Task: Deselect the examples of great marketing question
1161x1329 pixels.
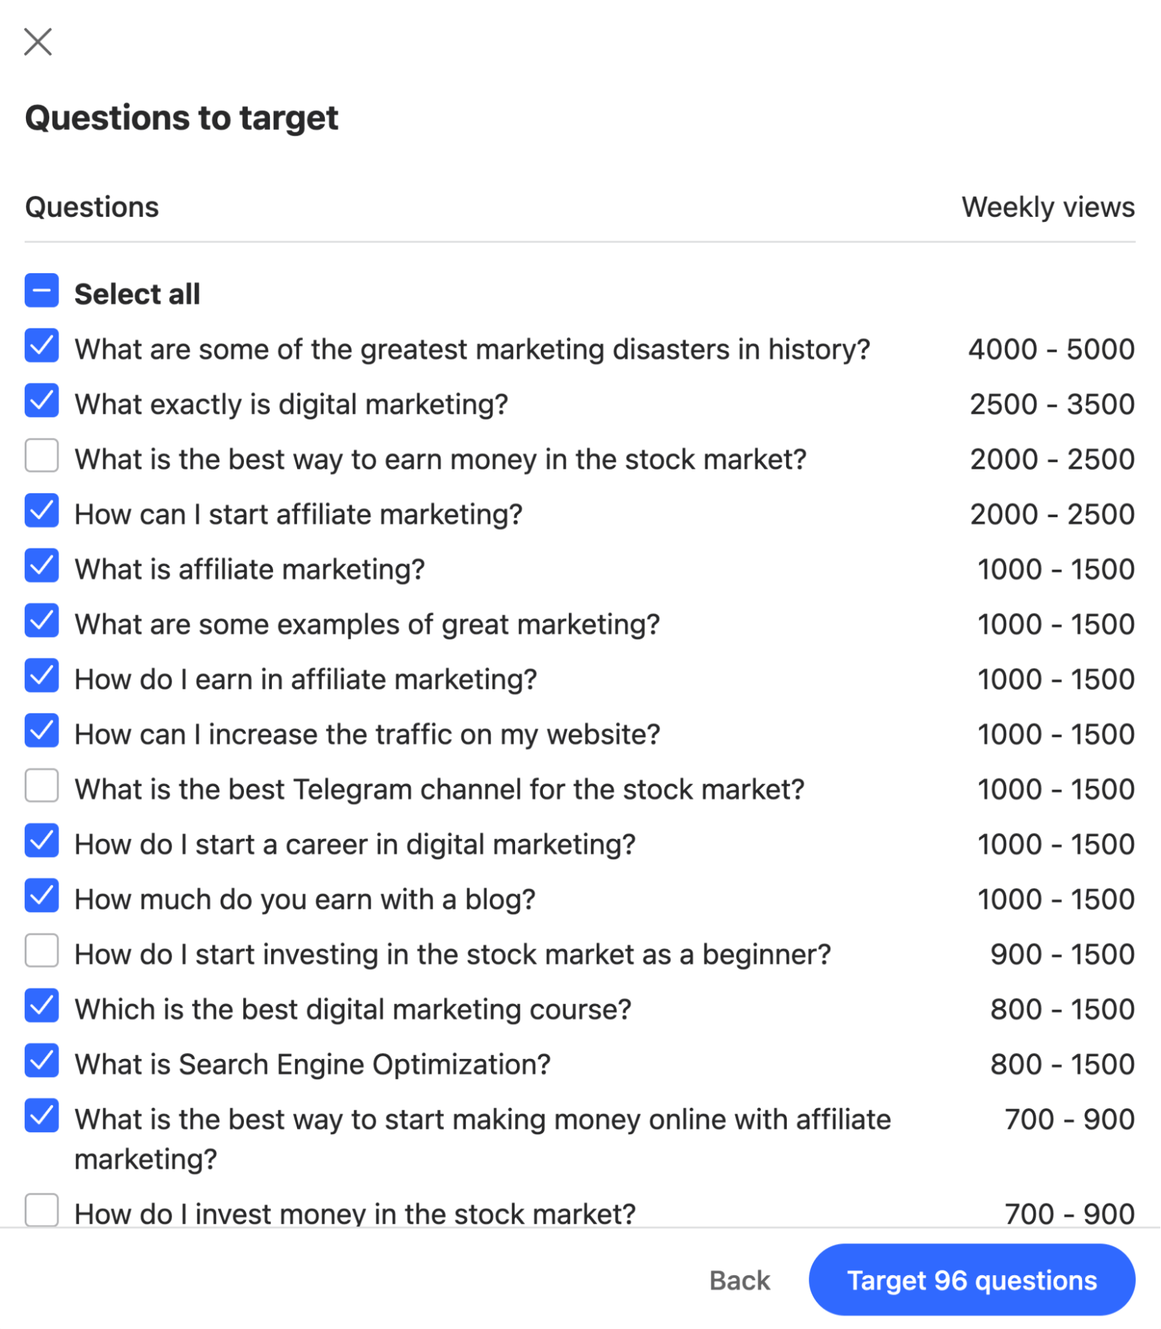Action: [41, 623]
